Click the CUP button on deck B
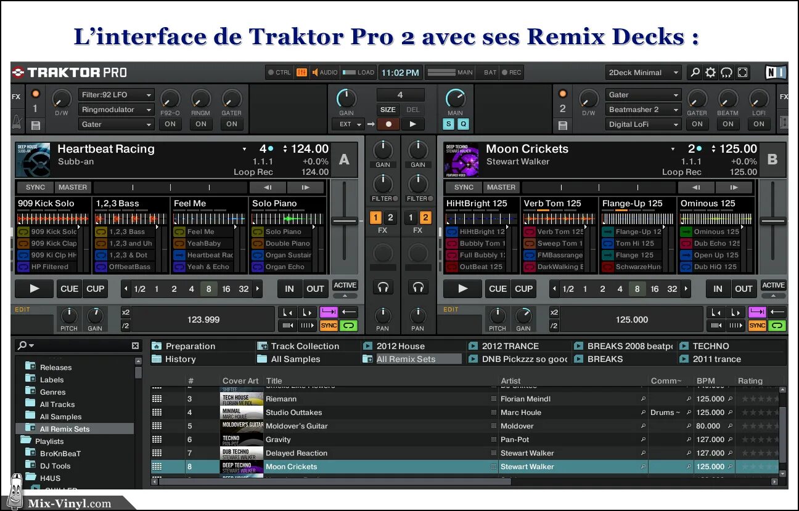 pos(523,289)
